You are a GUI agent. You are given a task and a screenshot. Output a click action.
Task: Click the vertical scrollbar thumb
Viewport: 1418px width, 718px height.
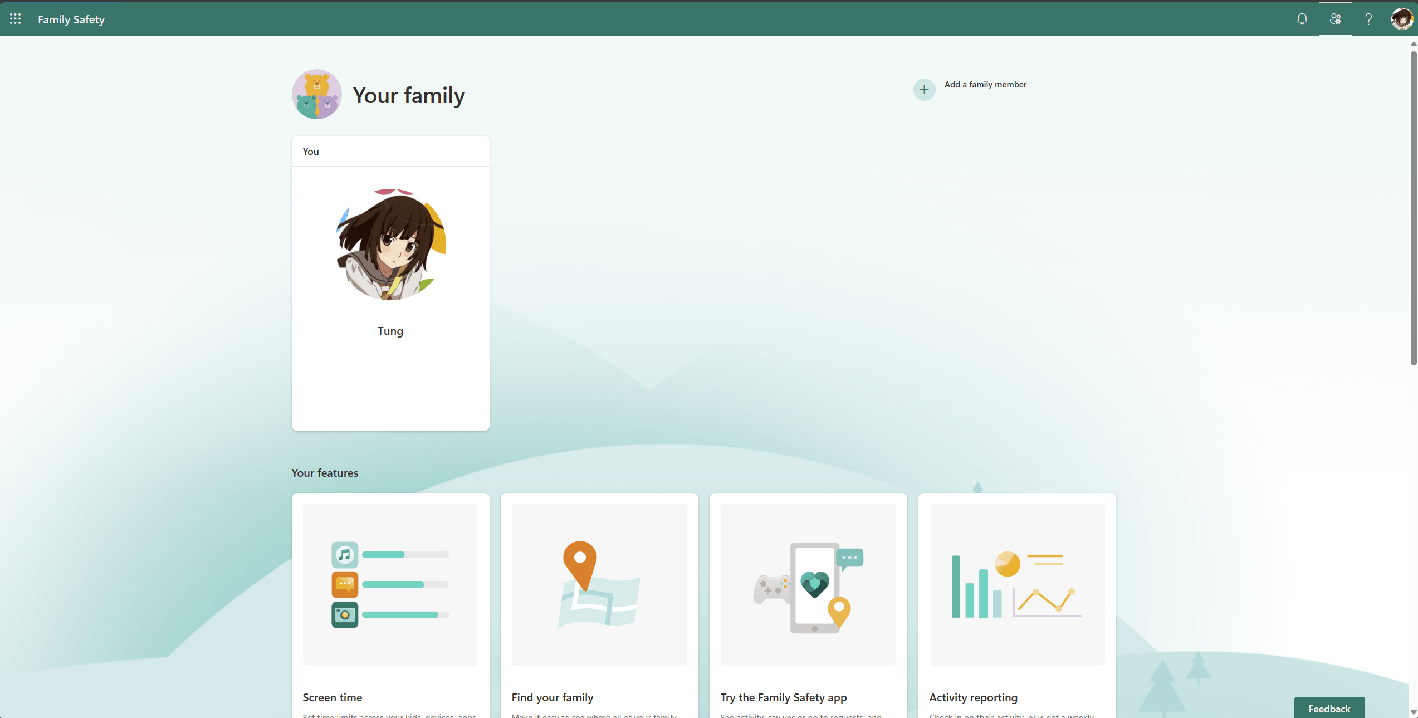click(1413, 208)
